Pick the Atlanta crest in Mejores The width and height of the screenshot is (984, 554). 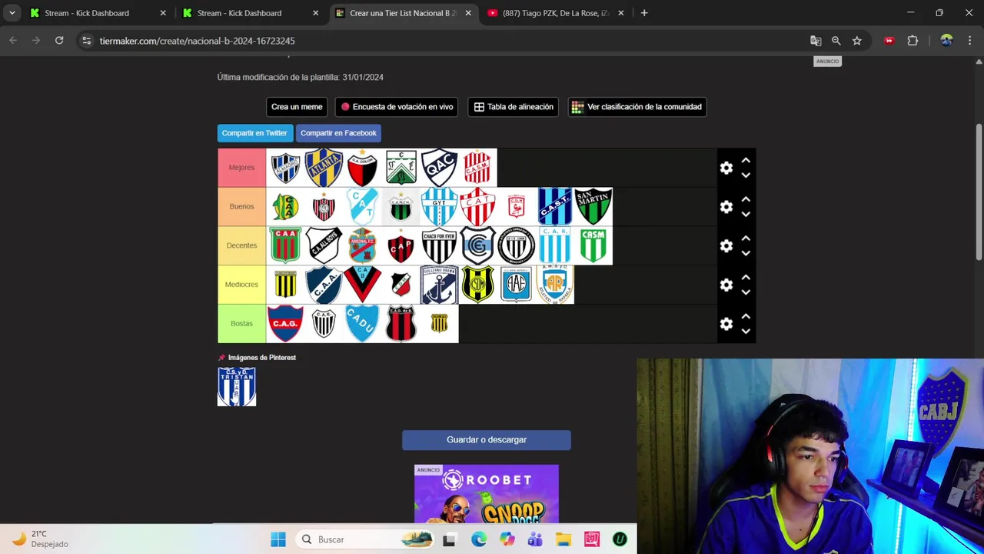coord(324,168)
